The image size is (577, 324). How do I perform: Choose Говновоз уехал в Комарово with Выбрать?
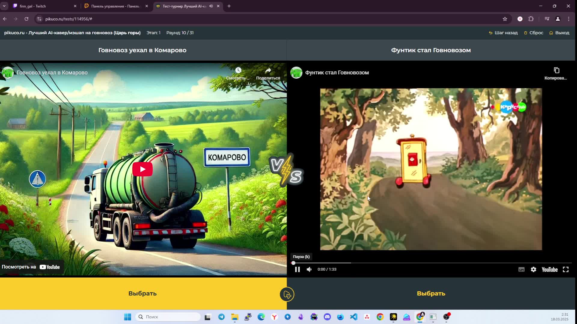coord(143,293)
